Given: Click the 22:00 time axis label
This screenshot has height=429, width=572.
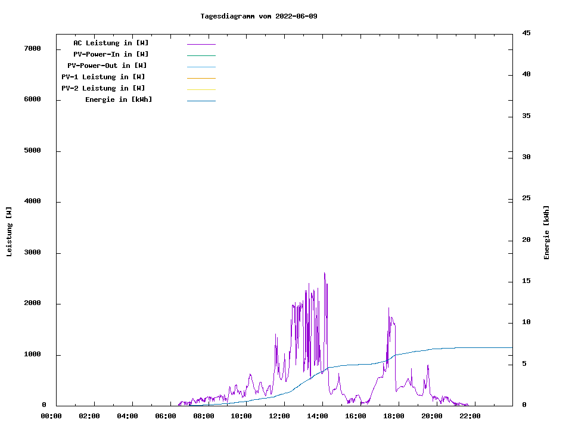Looking at the screenshot, I should coord(470,416).
